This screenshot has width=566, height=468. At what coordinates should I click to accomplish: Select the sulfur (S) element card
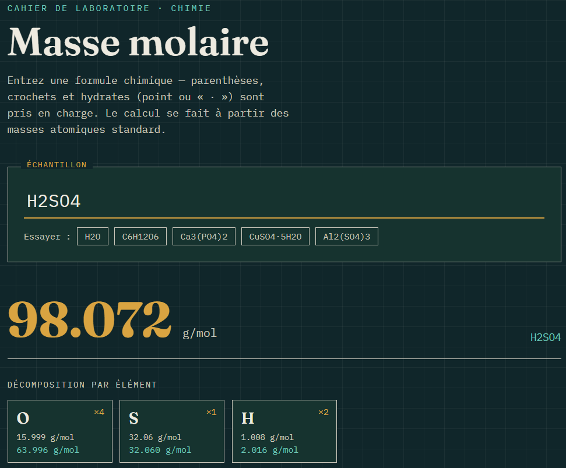(x=172, y=431)
